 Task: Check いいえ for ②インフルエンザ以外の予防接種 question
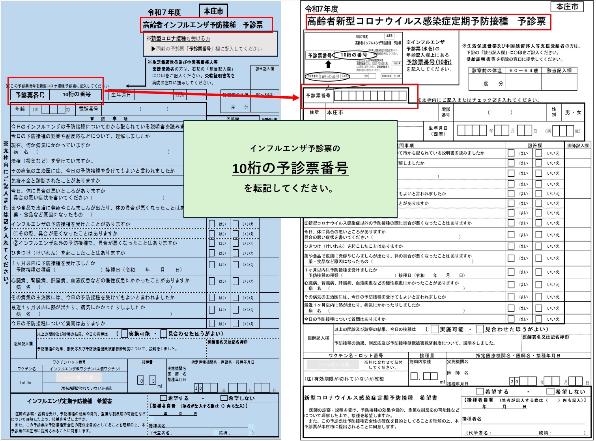235,243
